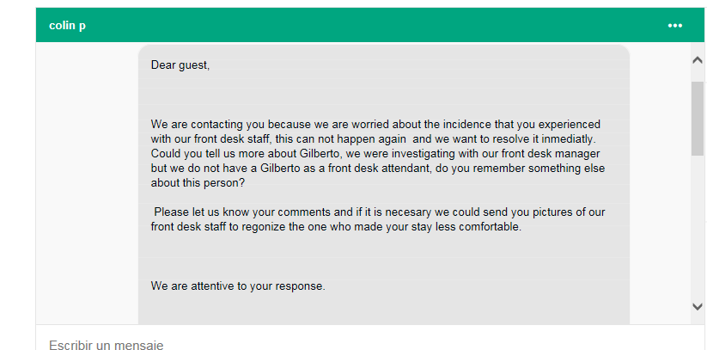Click the line starting "front desk staff to regonize"
The image size is (707, 350).
click(336, 228)
